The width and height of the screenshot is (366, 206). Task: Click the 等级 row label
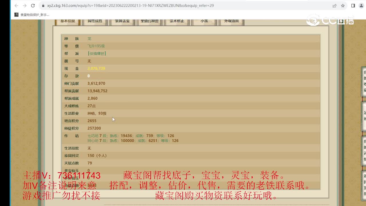point(71,46)
